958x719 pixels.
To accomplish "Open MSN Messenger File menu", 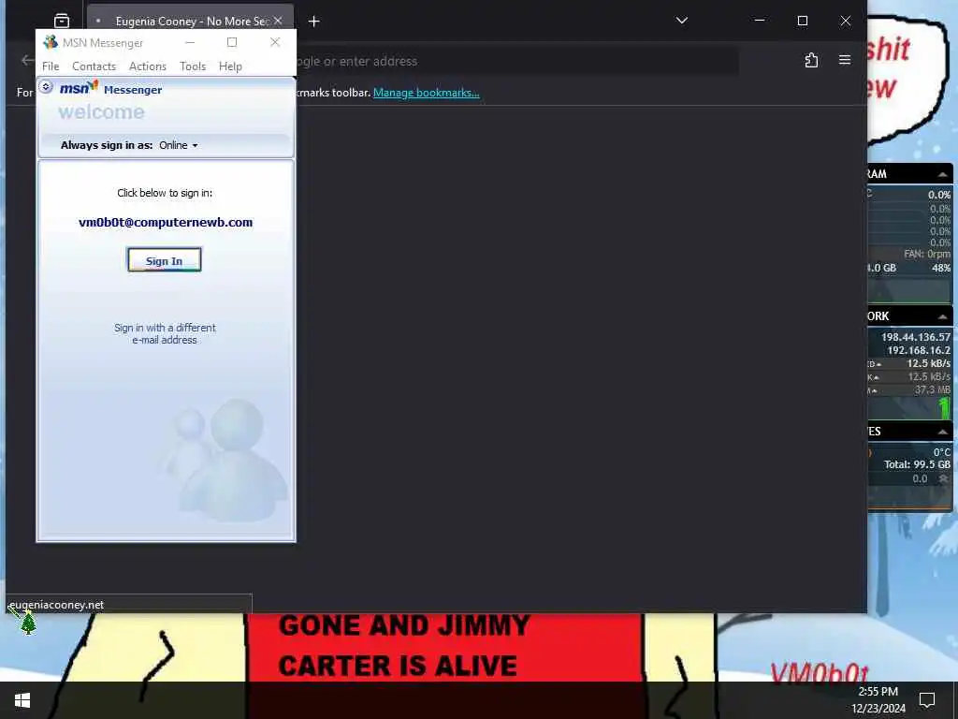I will click(51, 66).
